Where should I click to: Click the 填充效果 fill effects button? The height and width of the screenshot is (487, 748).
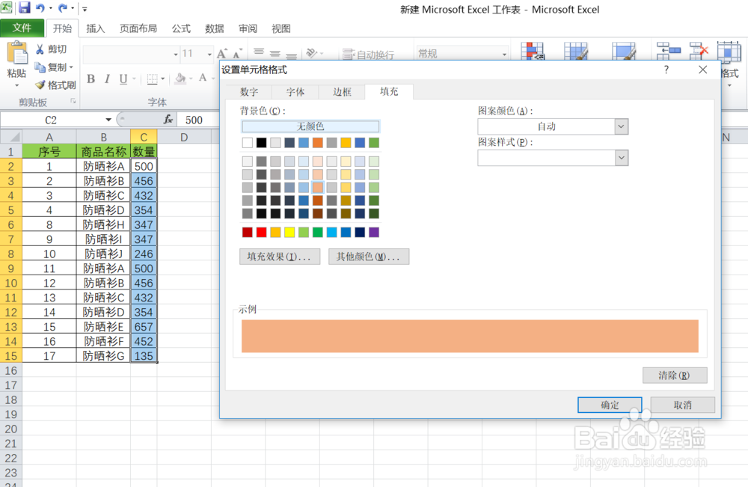(x=280, y=257)
